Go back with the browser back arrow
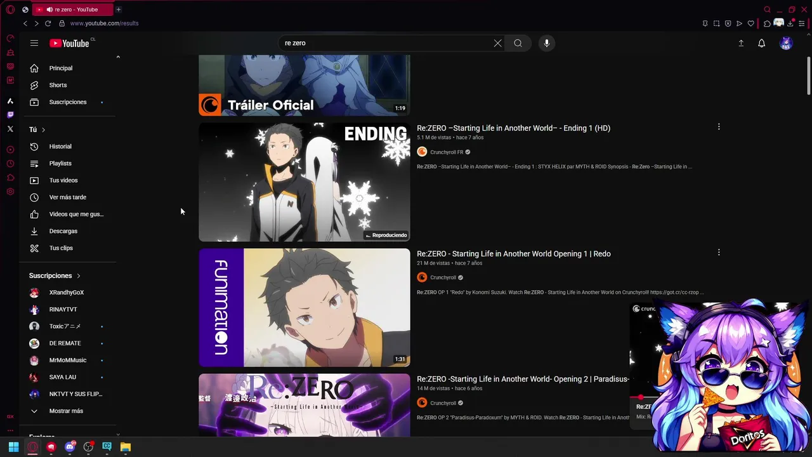The image size is (812, 457). click(x=25, y=23)
